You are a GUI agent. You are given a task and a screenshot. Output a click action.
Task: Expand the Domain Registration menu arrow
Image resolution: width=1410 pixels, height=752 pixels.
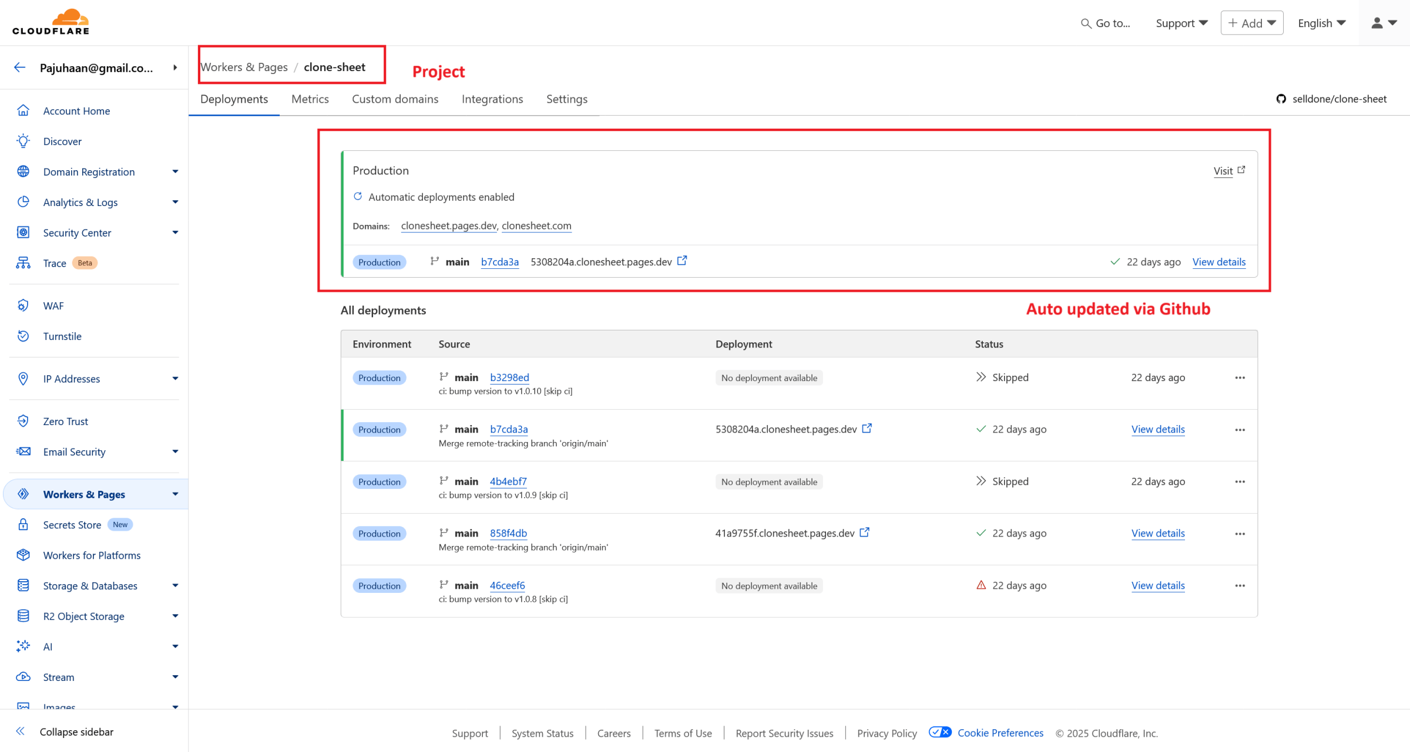175,171
